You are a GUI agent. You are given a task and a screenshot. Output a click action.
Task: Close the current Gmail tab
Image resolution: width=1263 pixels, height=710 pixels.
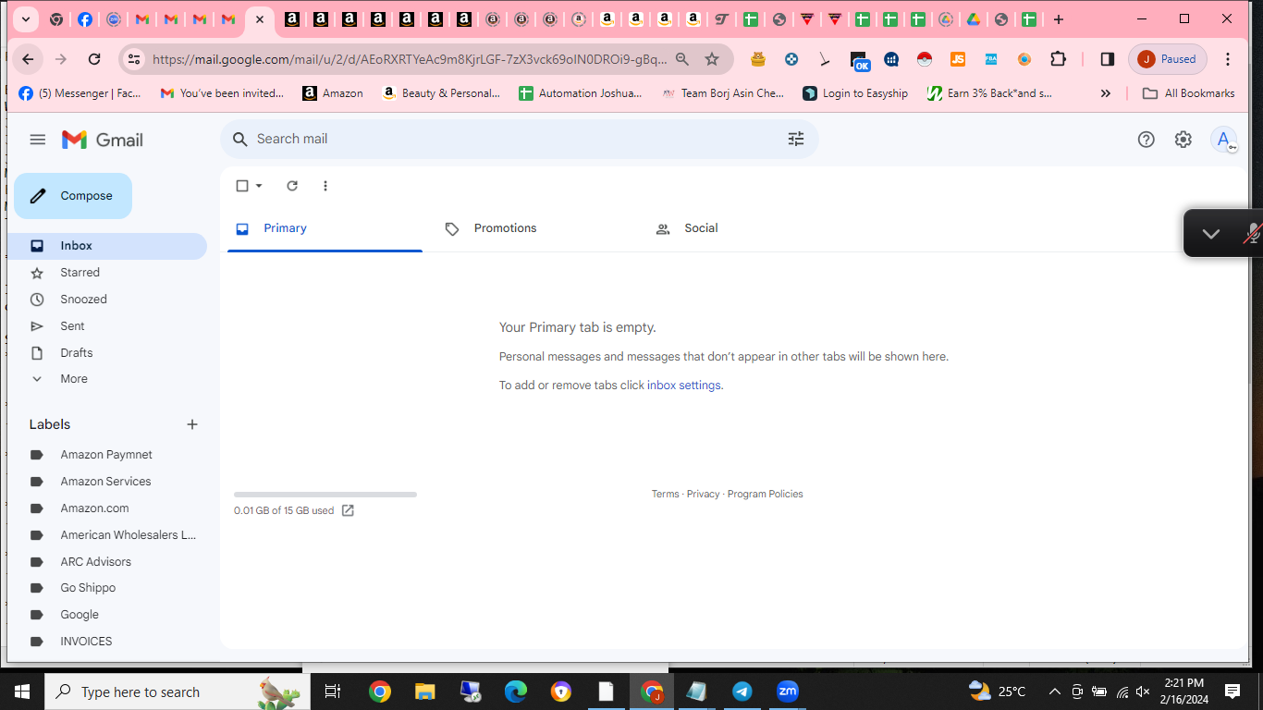point(260,19)
